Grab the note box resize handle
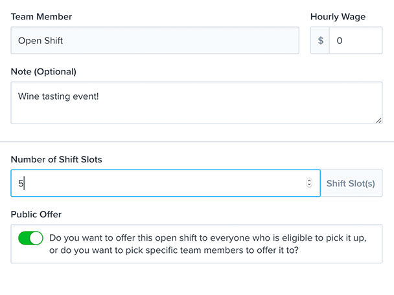 378,121
